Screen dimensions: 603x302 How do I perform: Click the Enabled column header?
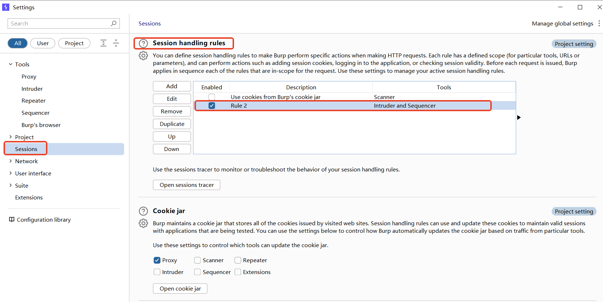[x=211, y=87]
